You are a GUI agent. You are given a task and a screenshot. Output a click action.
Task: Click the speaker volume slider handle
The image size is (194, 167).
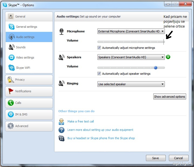coord(156,68)
